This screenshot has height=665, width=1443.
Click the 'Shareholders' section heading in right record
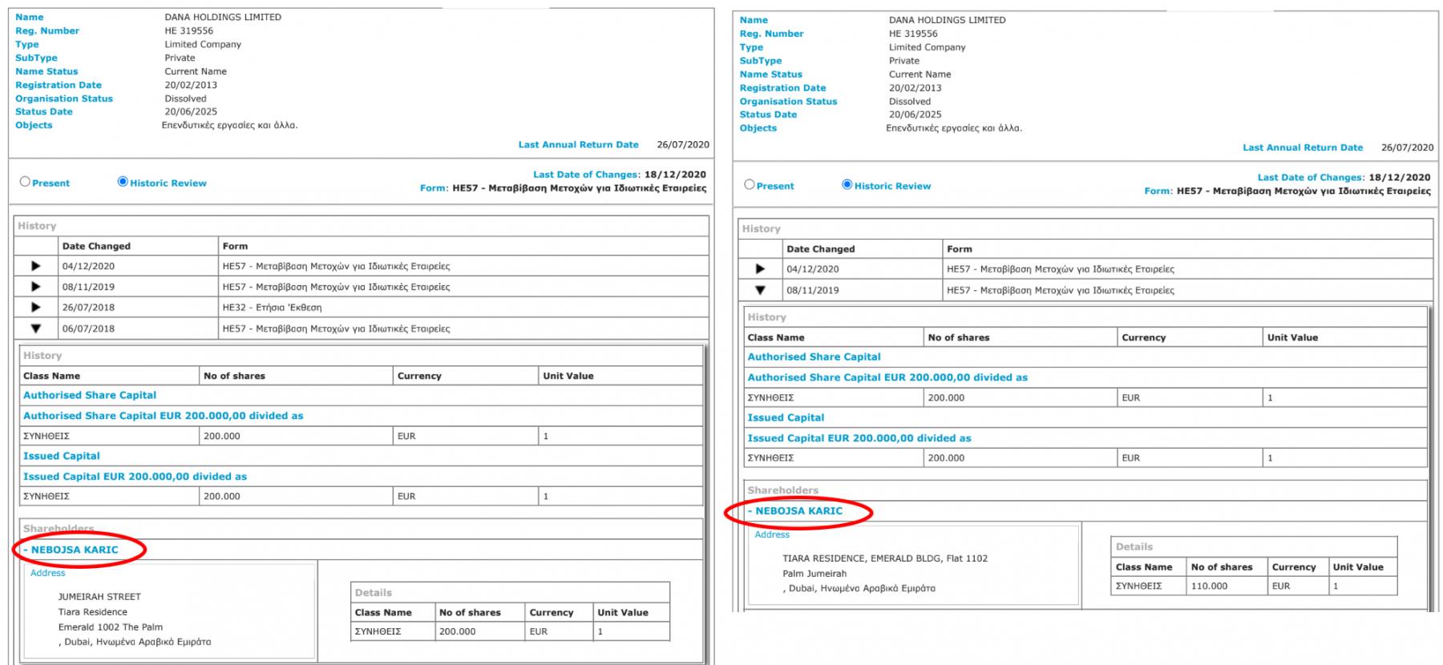click(x=783, y=490)
